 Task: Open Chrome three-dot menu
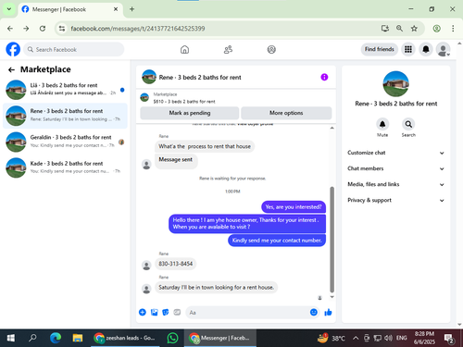pos(453,29)
